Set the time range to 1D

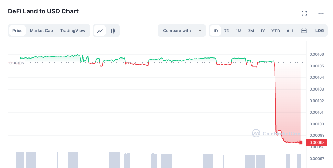[215, 31]
